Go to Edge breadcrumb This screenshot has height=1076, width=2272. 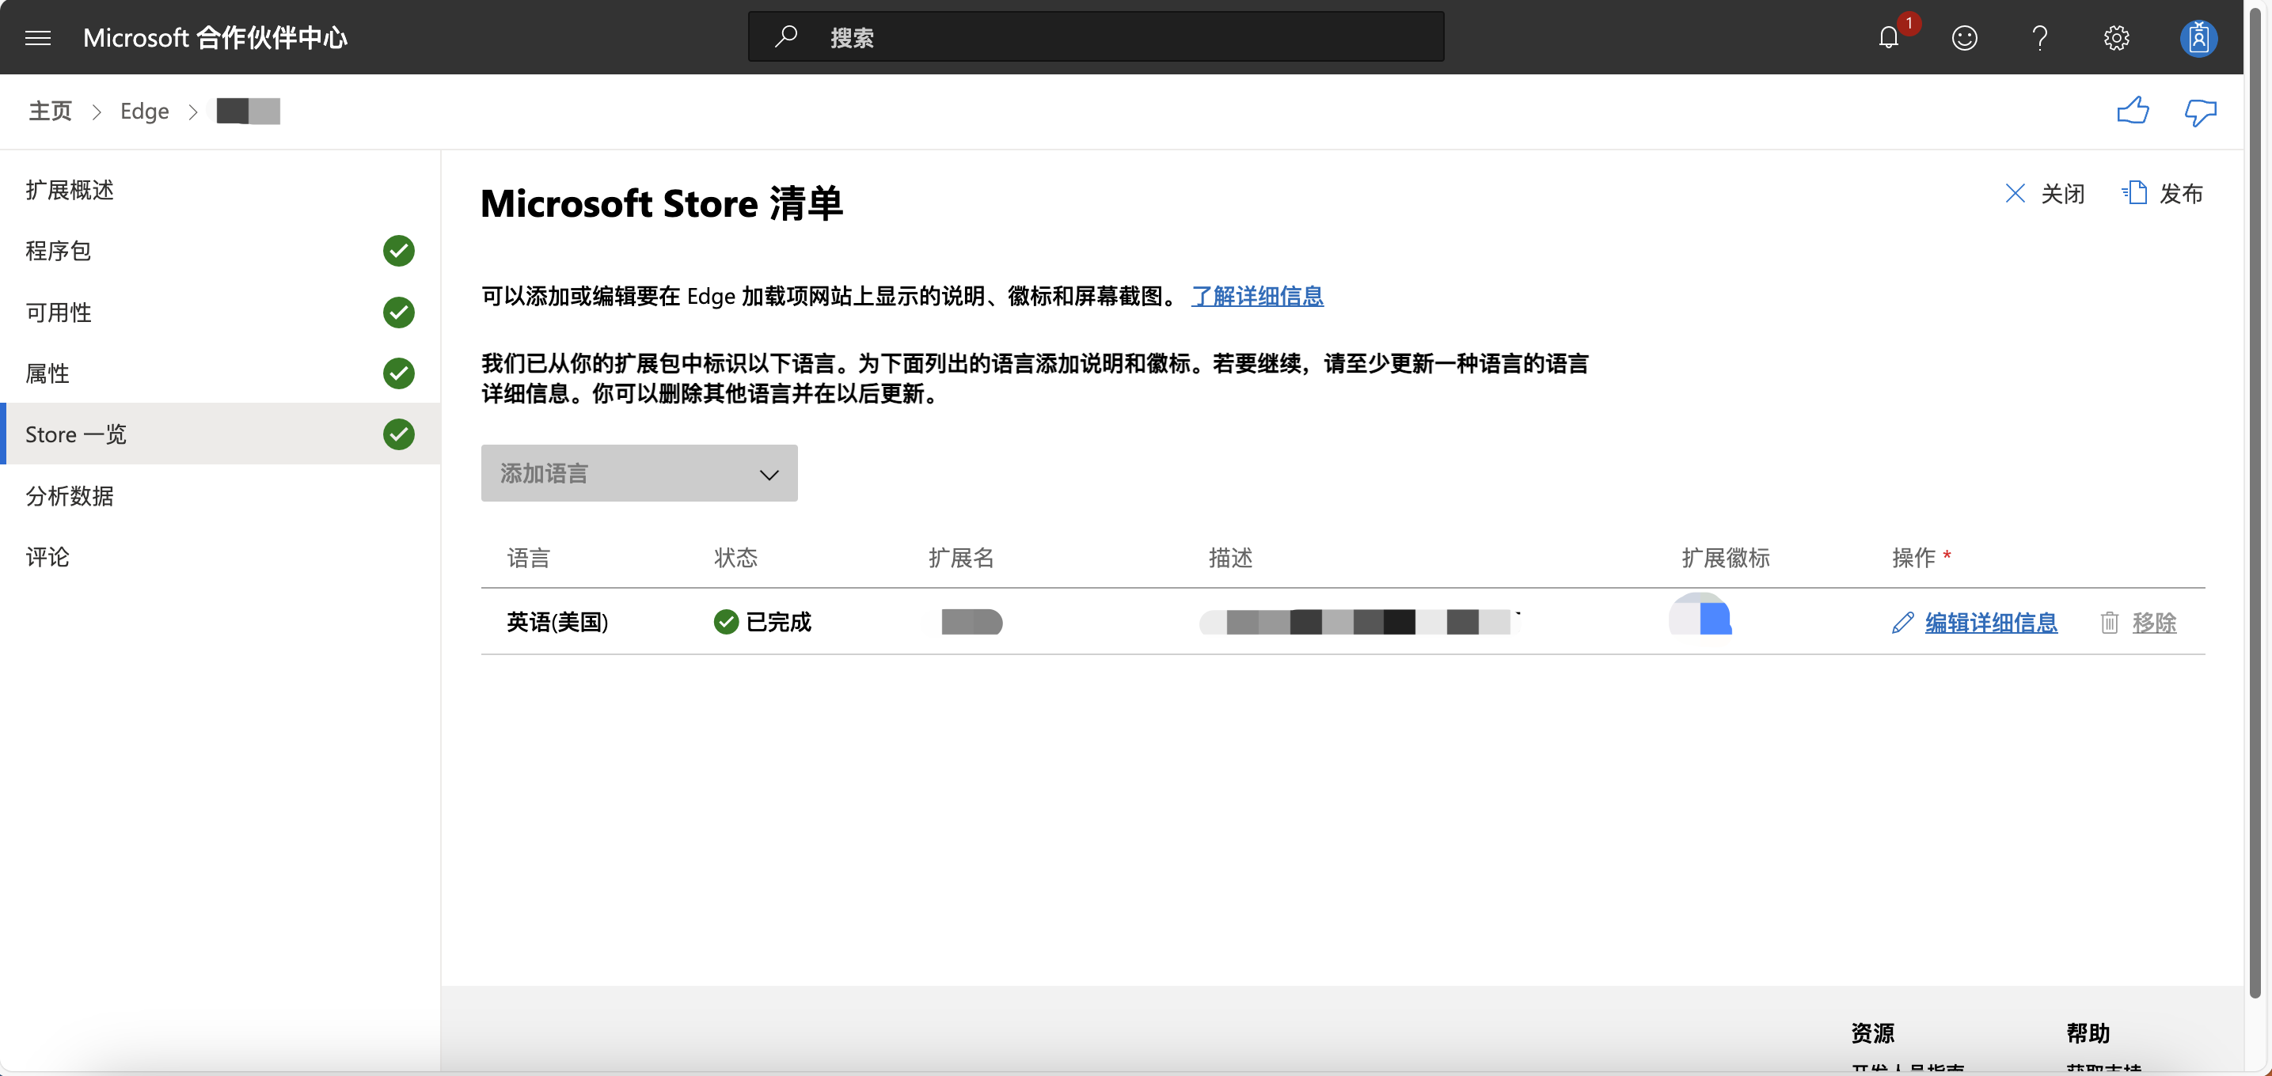pyautogui.click(x=144, y=111)
